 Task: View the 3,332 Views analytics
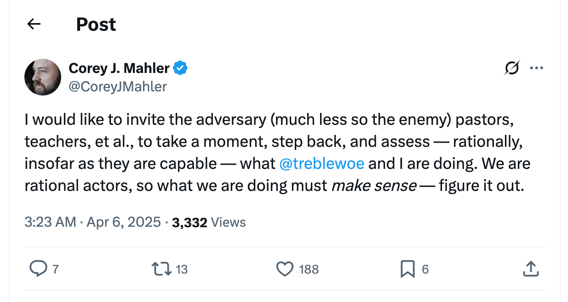(x=209, y=222)
